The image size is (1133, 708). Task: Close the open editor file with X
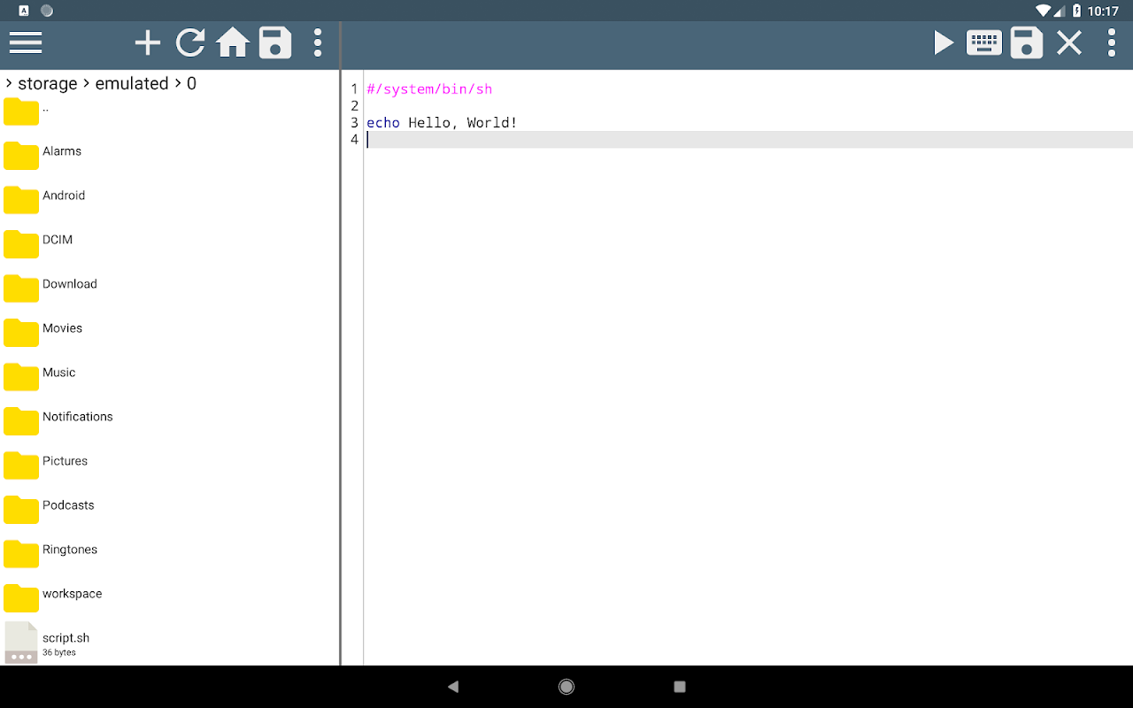pos(1069,42)
